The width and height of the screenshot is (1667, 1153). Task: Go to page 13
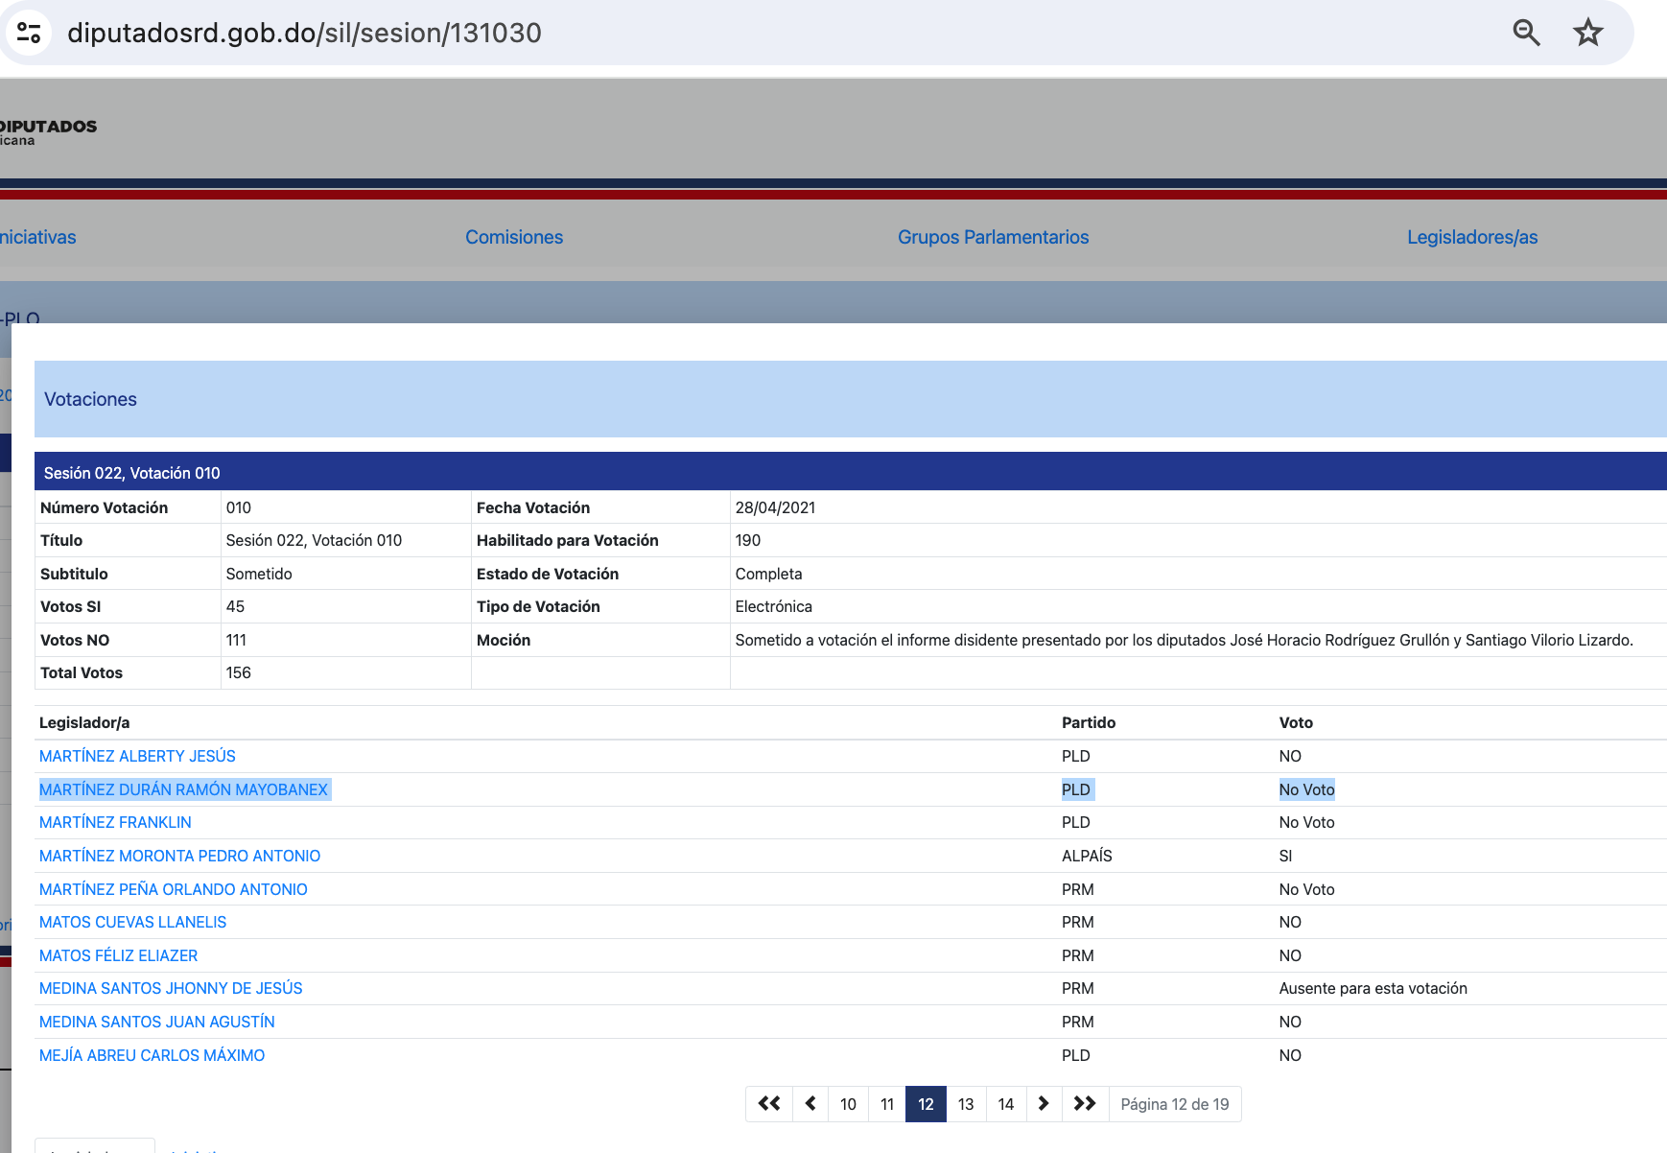(x=966, y=1104)
